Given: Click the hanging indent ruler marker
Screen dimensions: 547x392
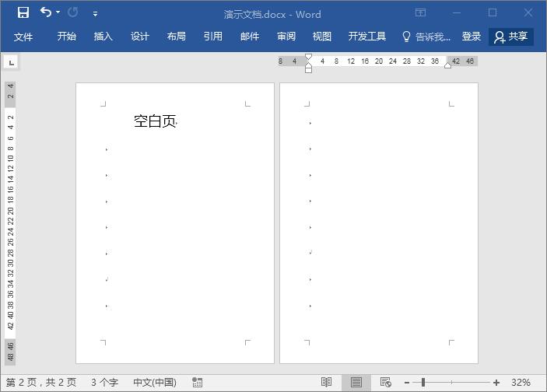Looking at the screenshot, I should tap(308, 65).
